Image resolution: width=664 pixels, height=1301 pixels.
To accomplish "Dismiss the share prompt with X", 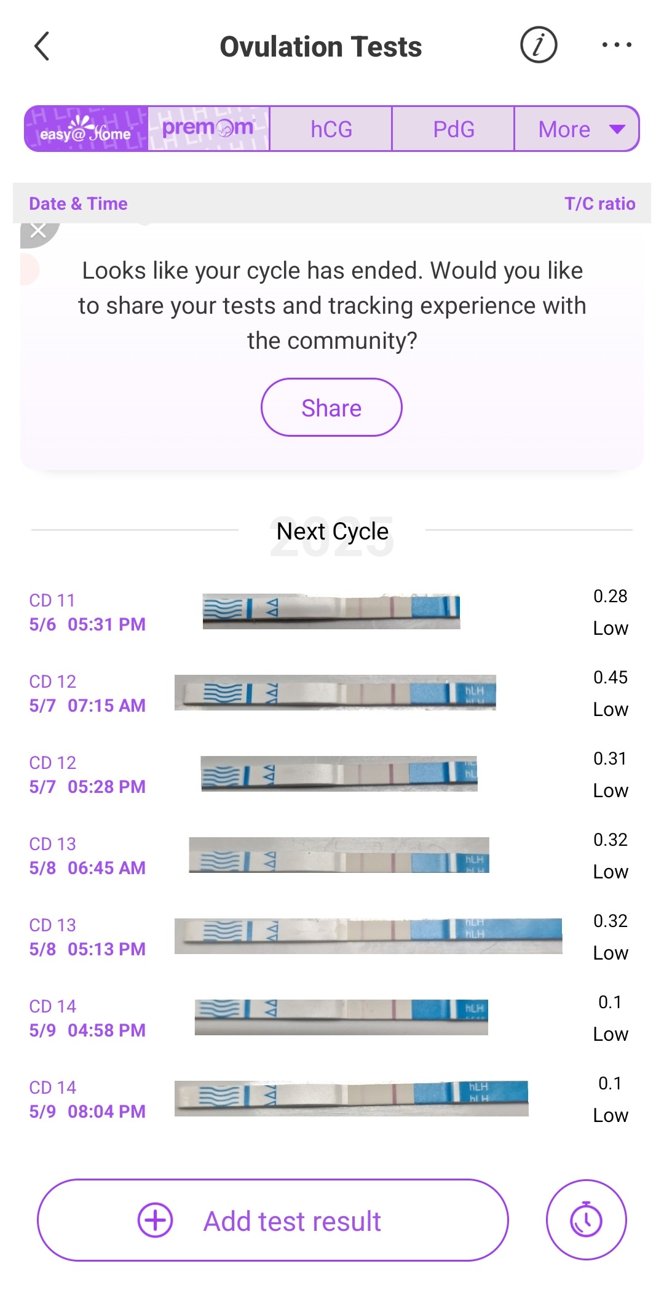I will coord(38,231).
